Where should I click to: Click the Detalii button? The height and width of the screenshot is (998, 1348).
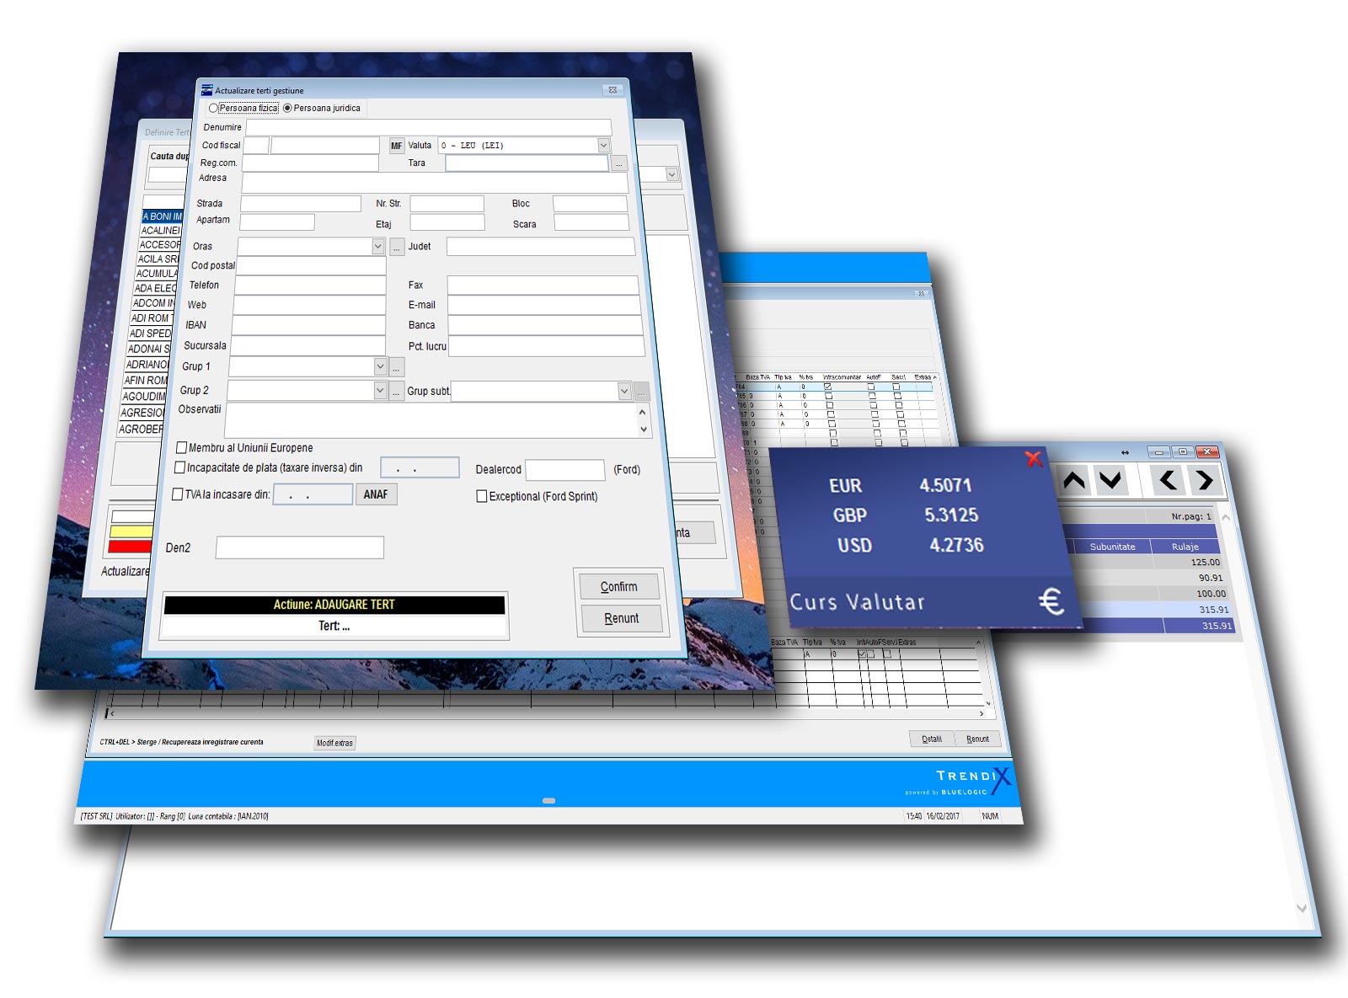click(932, 739)
